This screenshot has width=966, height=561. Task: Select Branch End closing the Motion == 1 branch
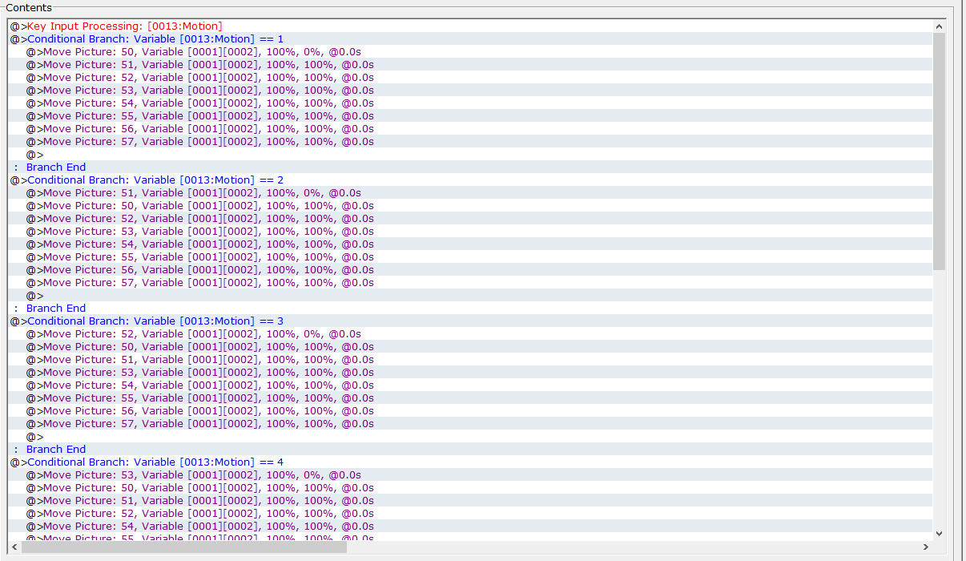pos(471,167)
